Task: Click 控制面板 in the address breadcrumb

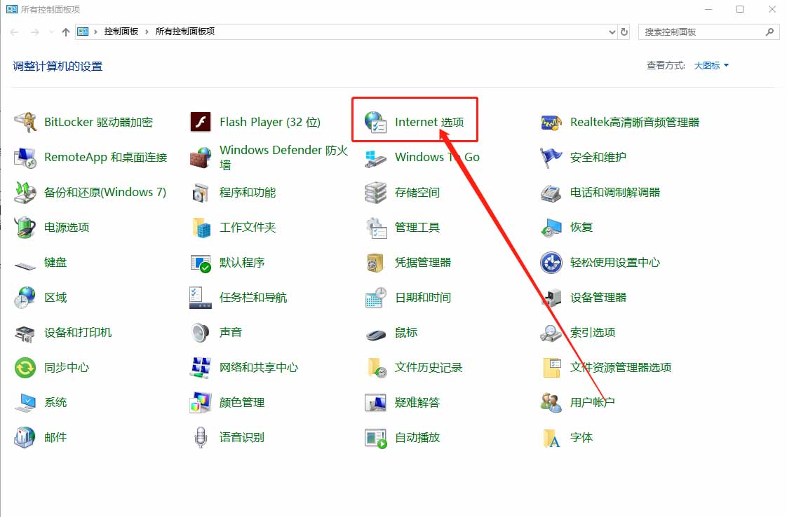Action: 121,32
